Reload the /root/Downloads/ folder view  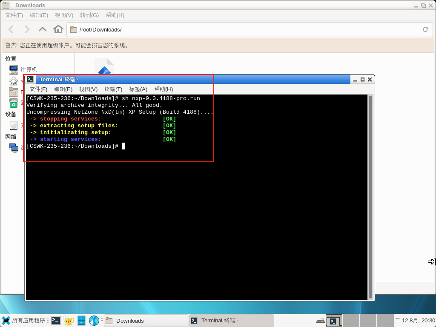[425, 29]
